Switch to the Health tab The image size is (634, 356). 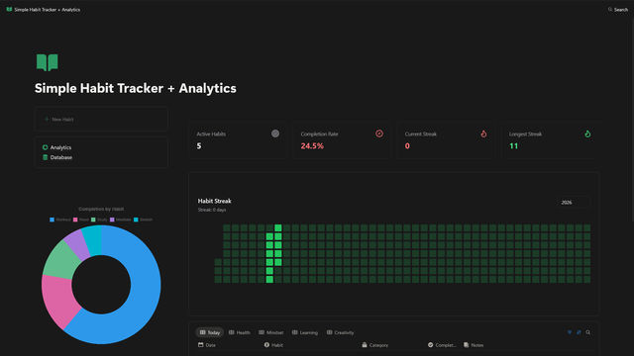(240, 332)
